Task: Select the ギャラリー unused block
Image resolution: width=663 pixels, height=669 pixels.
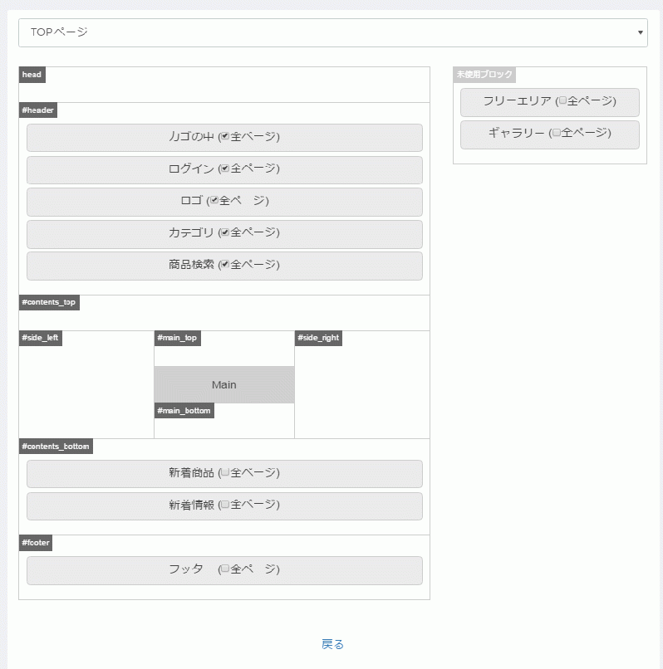Action: click(x=550, y=134)
